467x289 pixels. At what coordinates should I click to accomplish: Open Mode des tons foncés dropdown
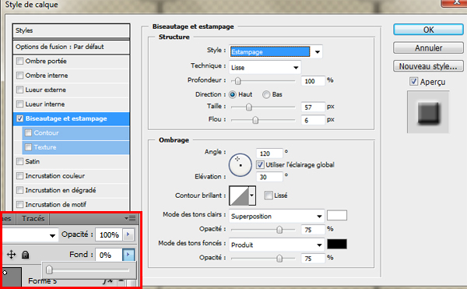[x=276, y=245]
